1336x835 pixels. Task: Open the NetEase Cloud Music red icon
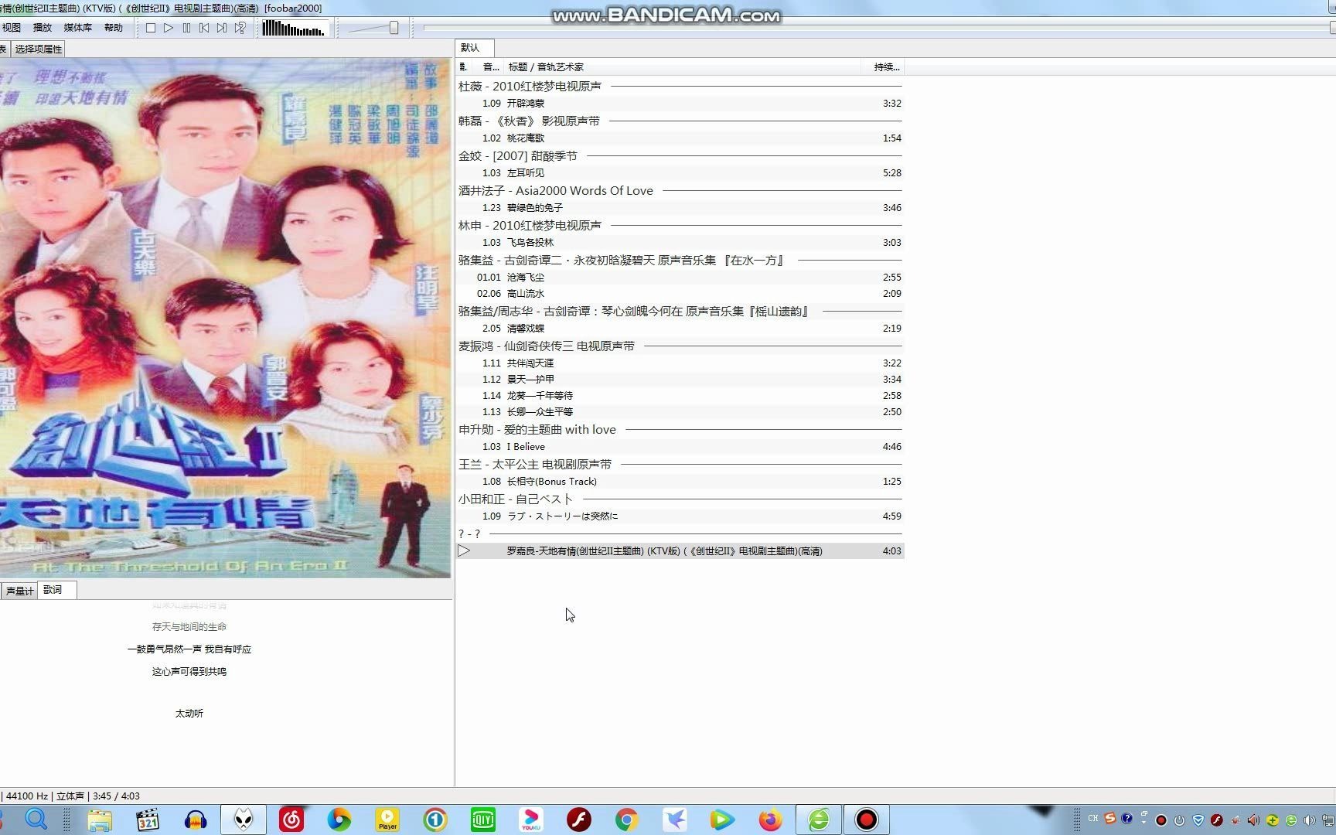291,820
